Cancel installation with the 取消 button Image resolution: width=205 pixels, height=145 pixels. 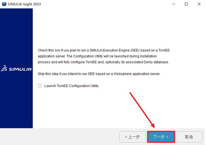point(189,137)
